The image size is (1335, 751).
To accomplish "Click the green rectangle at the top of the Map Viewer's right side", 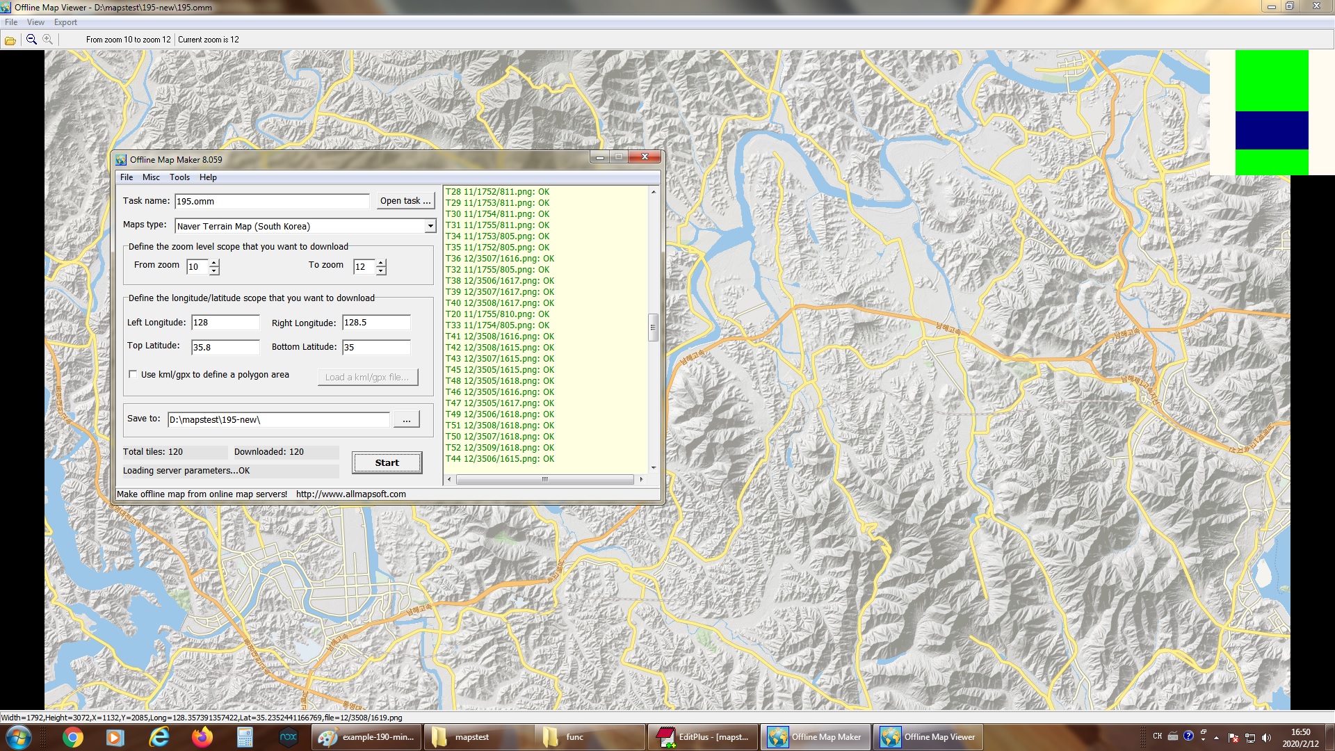I will coord(1272,81).
